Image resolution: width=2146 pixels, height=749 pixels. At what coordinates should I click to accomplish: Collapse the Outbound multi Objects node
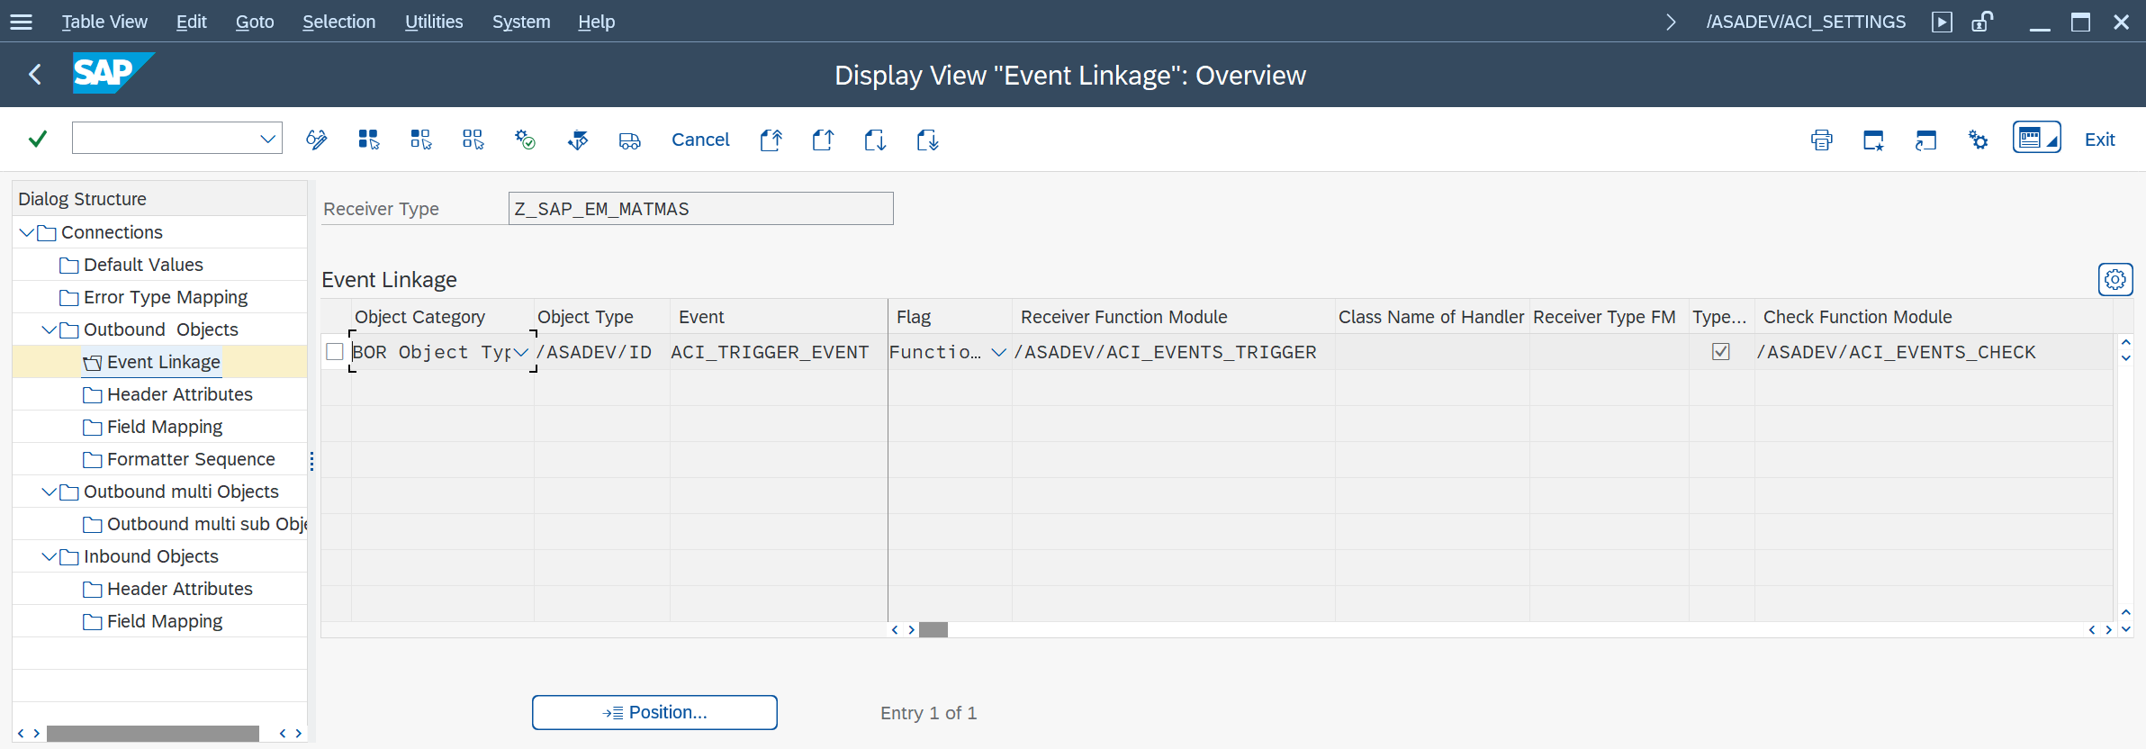[x=50, y=492]
